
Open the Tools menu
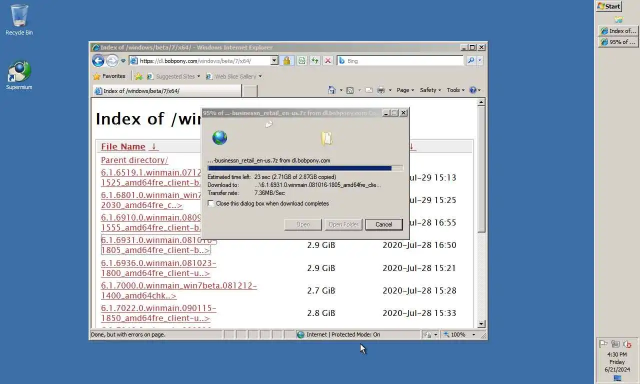tap(455, 90)
